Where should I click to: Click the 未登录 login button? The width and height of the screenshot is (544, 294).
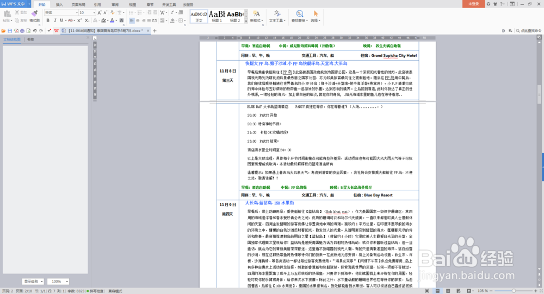click(x=474, y=4)
